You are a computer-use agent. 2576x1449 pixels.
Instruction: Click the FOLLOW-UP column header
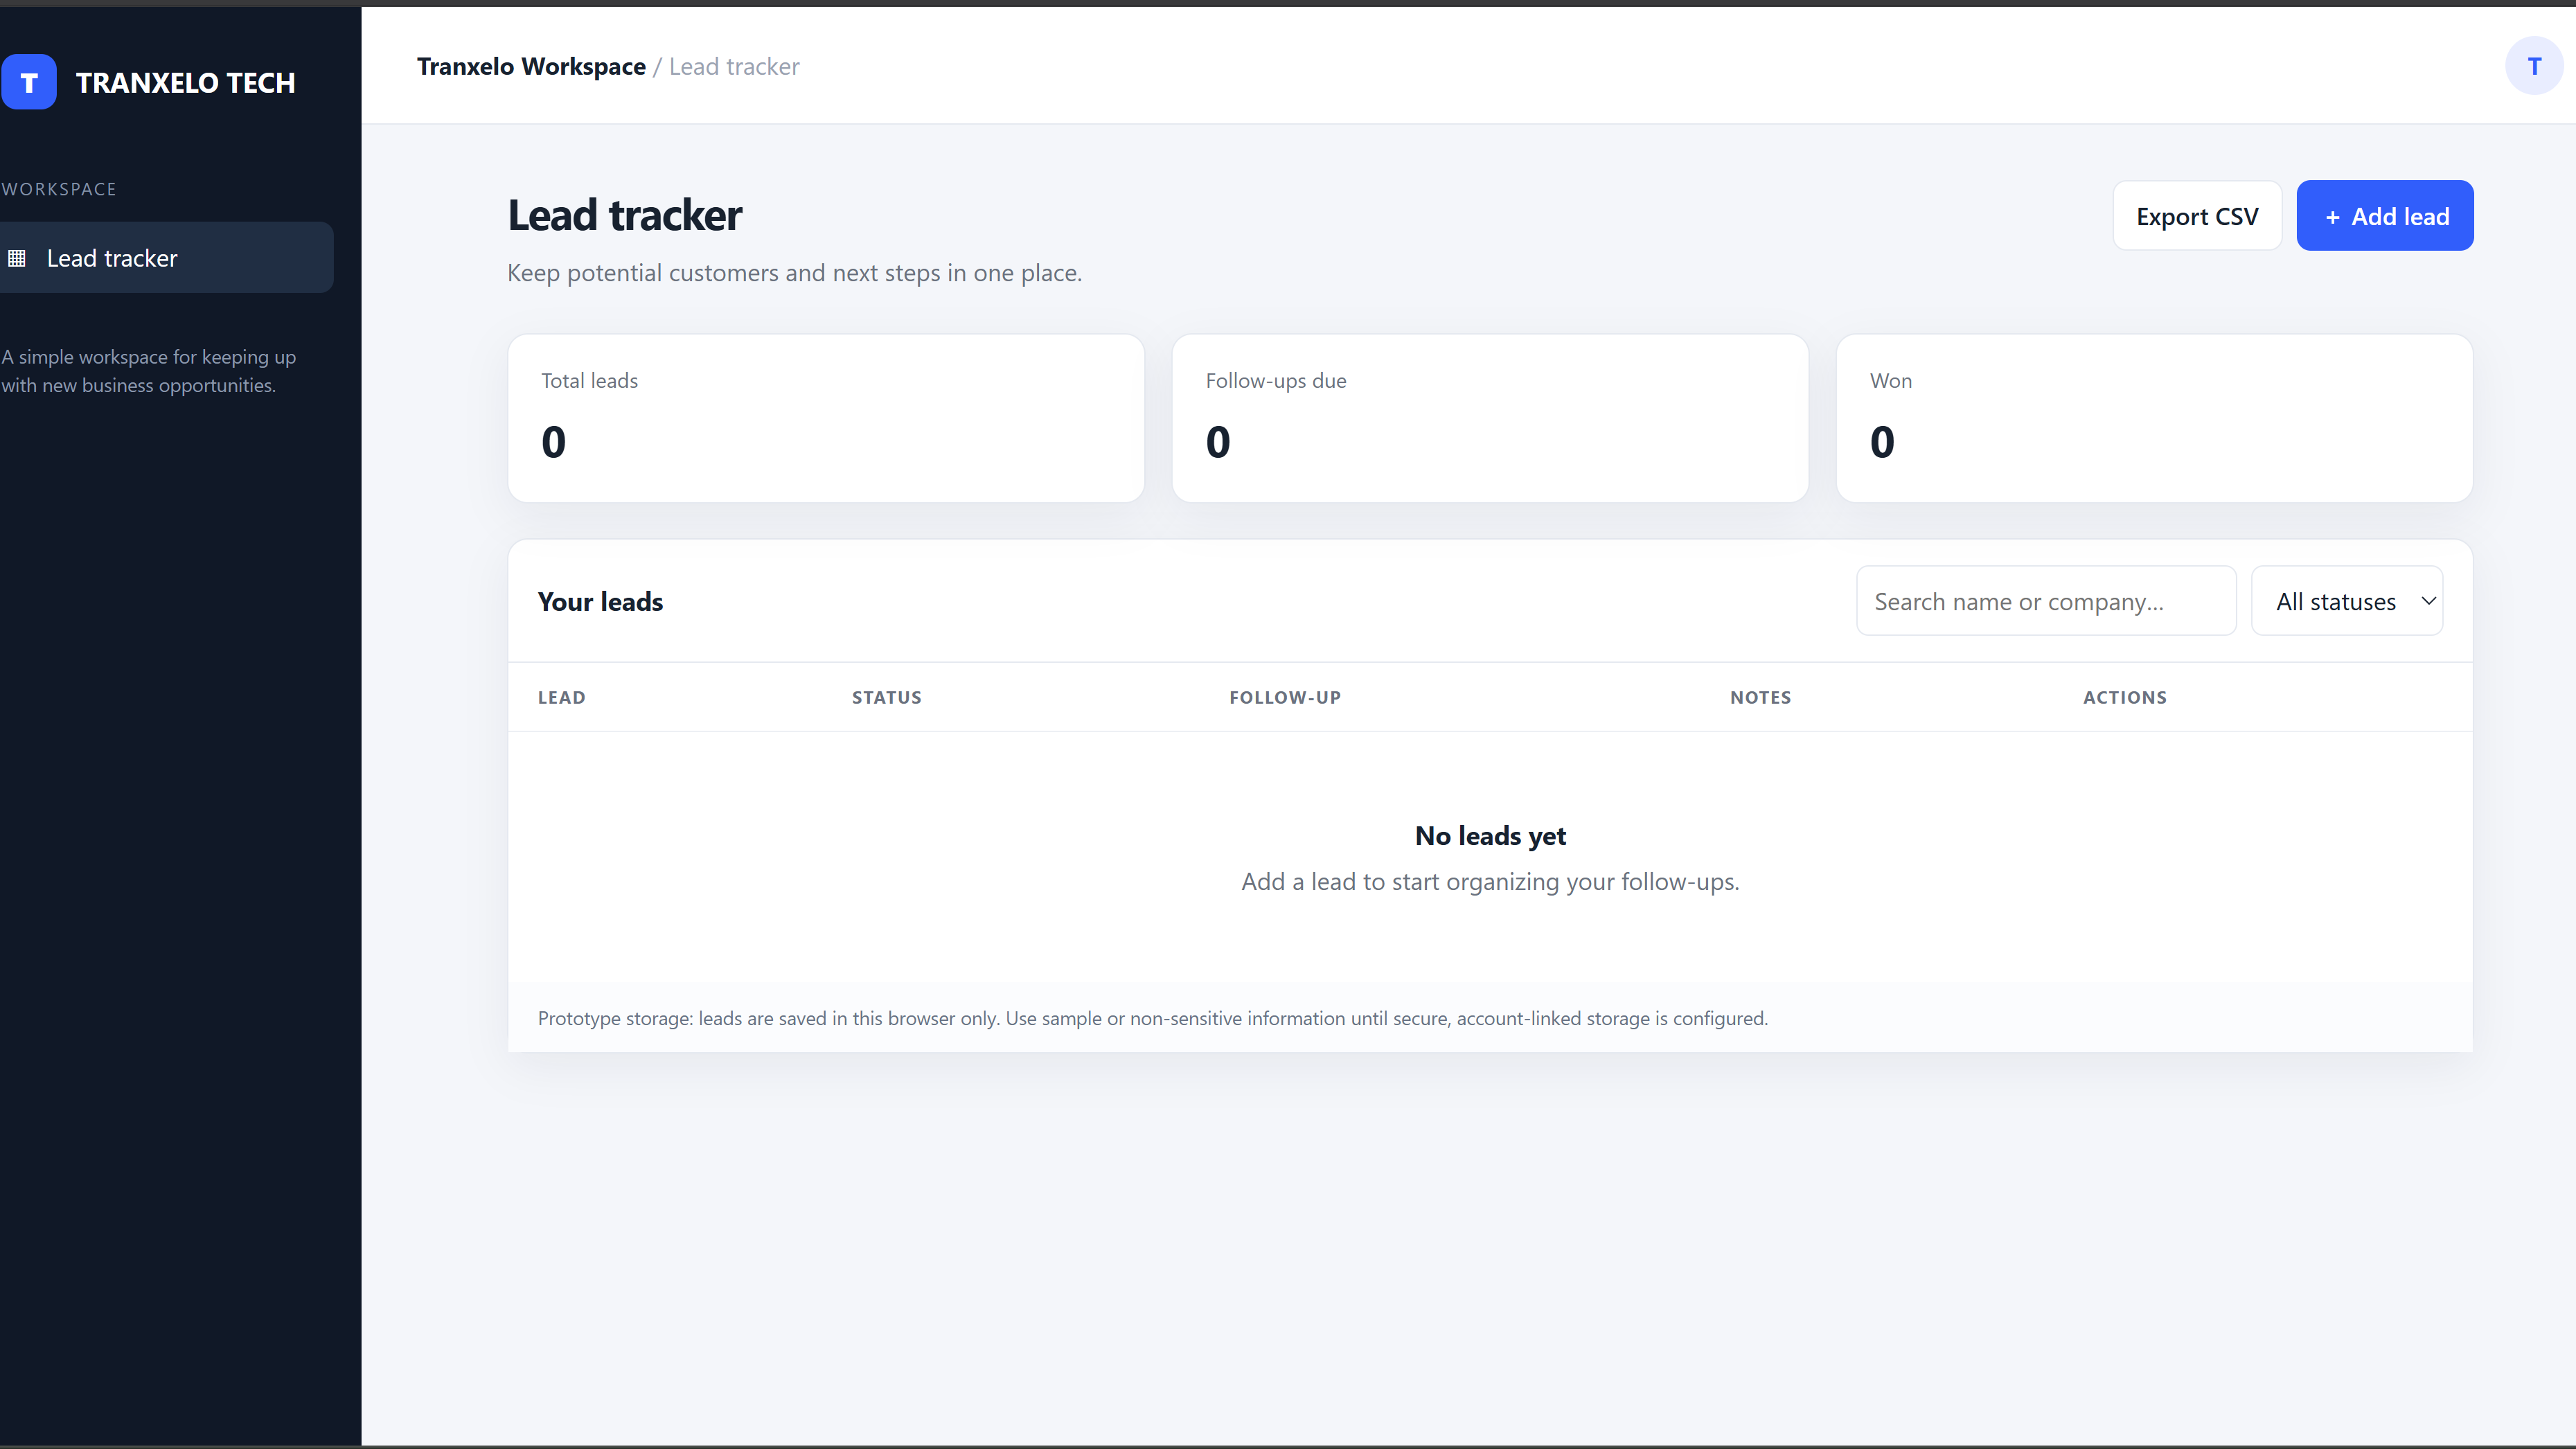click(x=1285, y=698)
